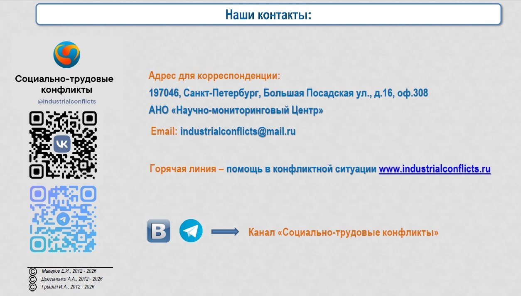Click the address line starting with 197046
This screenshot has height=296, width=521.
click(x=288, y=93)
